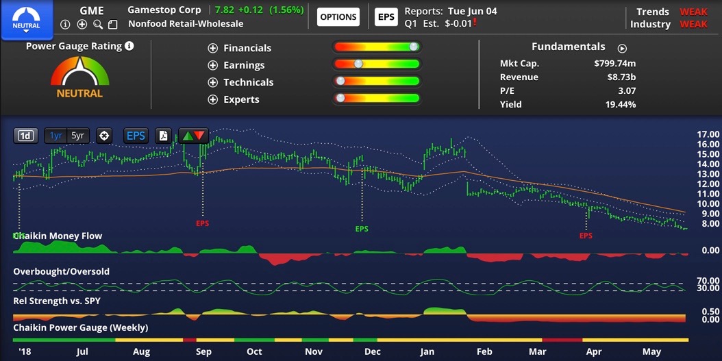
Task: Open the PDF report icon
Action: coord(164,136)
